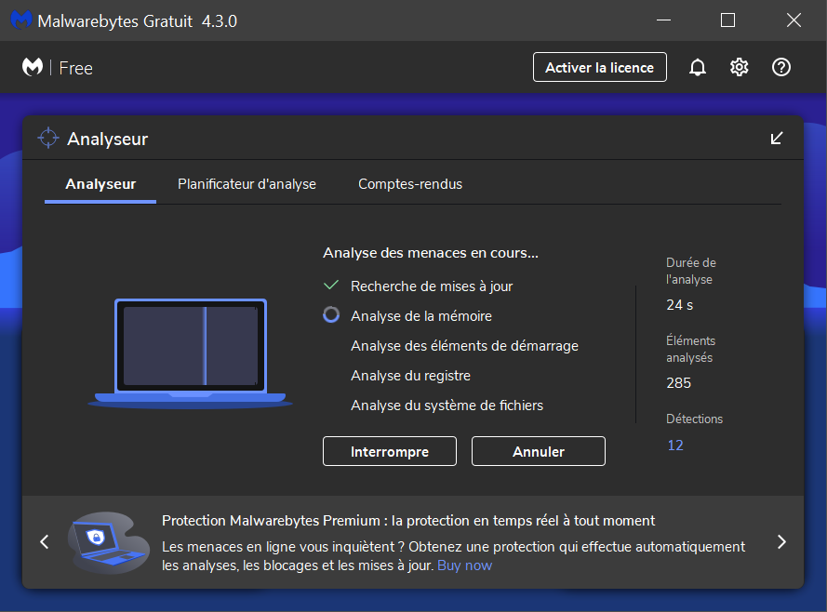This screenshot has width=827, height=612.
Task: Maximize the Malwarebytes window
Action: click(x=727, y=20)
